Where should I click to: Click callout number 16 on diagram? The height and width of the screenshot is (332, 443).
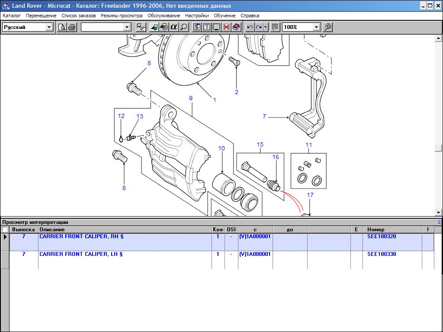(276, 157)
